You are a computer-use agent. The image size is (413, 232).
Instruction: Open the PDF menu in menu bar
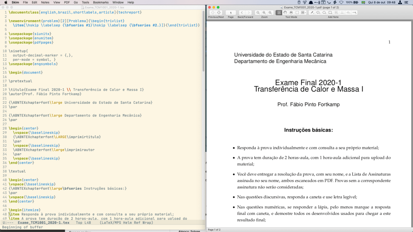[67, 2]
